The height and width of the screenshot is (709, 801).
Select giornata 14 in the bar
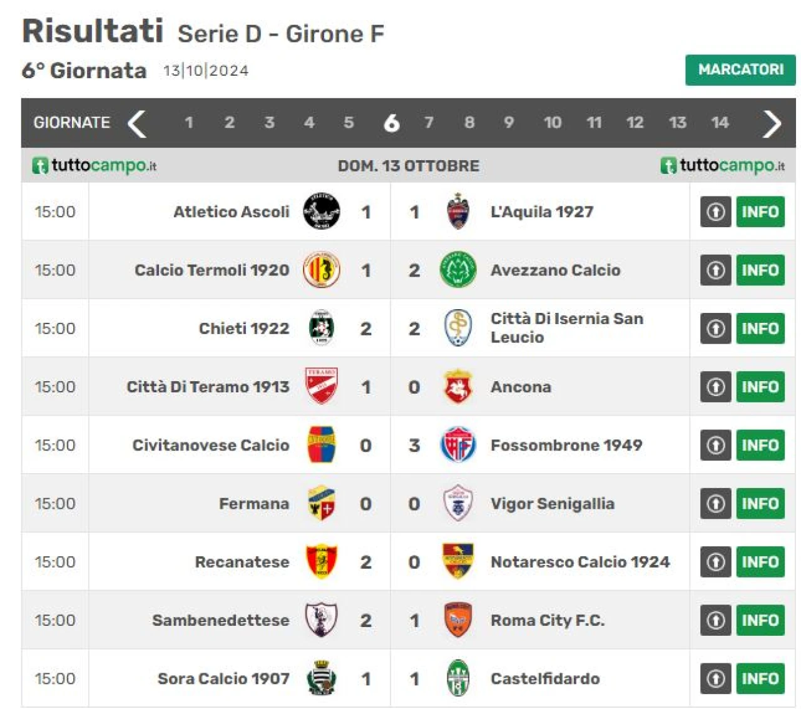pos(720,123)
